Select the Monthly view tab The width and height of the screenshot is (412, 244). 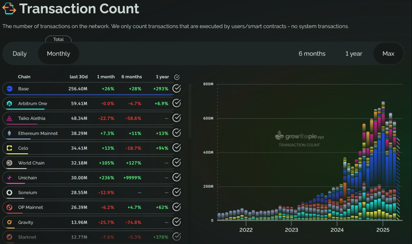pos(58,53)
